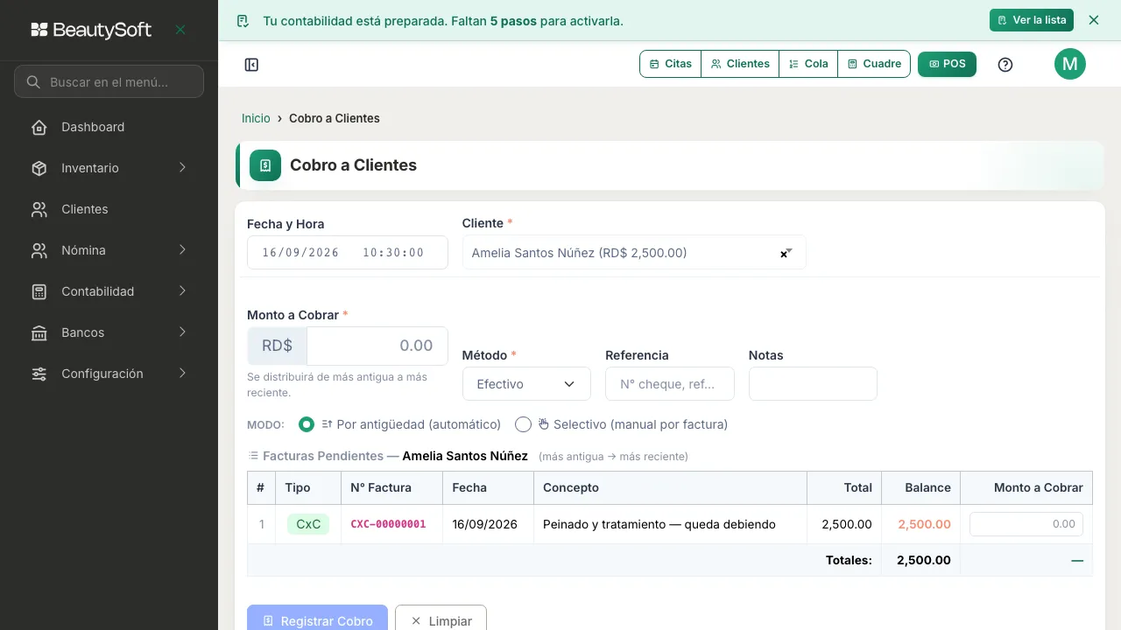Click the Bancos building icon
1121x630 pixels.
39,332
